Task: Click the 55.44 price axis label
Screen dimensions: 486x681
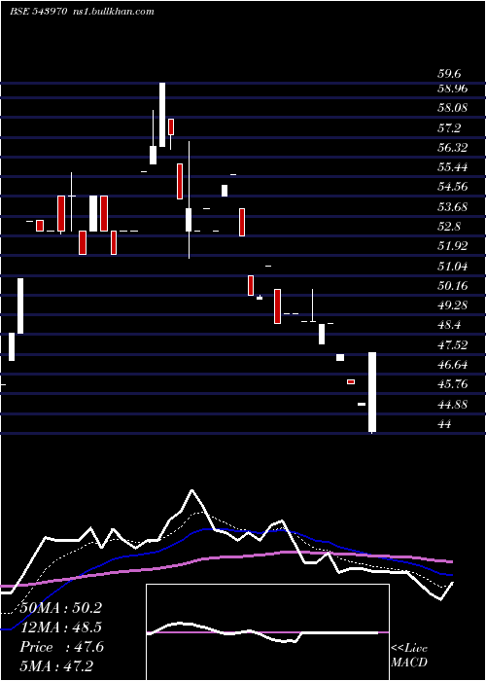Action: click(x=453, y=167)
